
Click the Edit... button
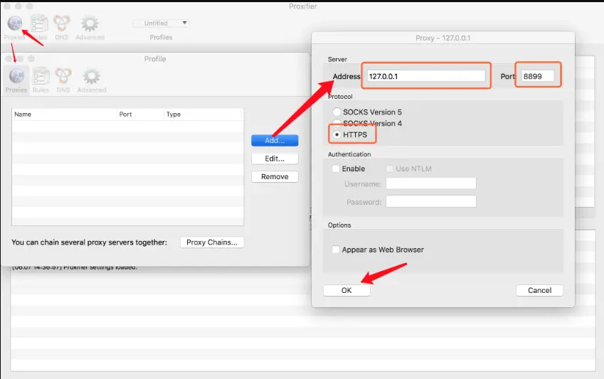click(275, 159)
